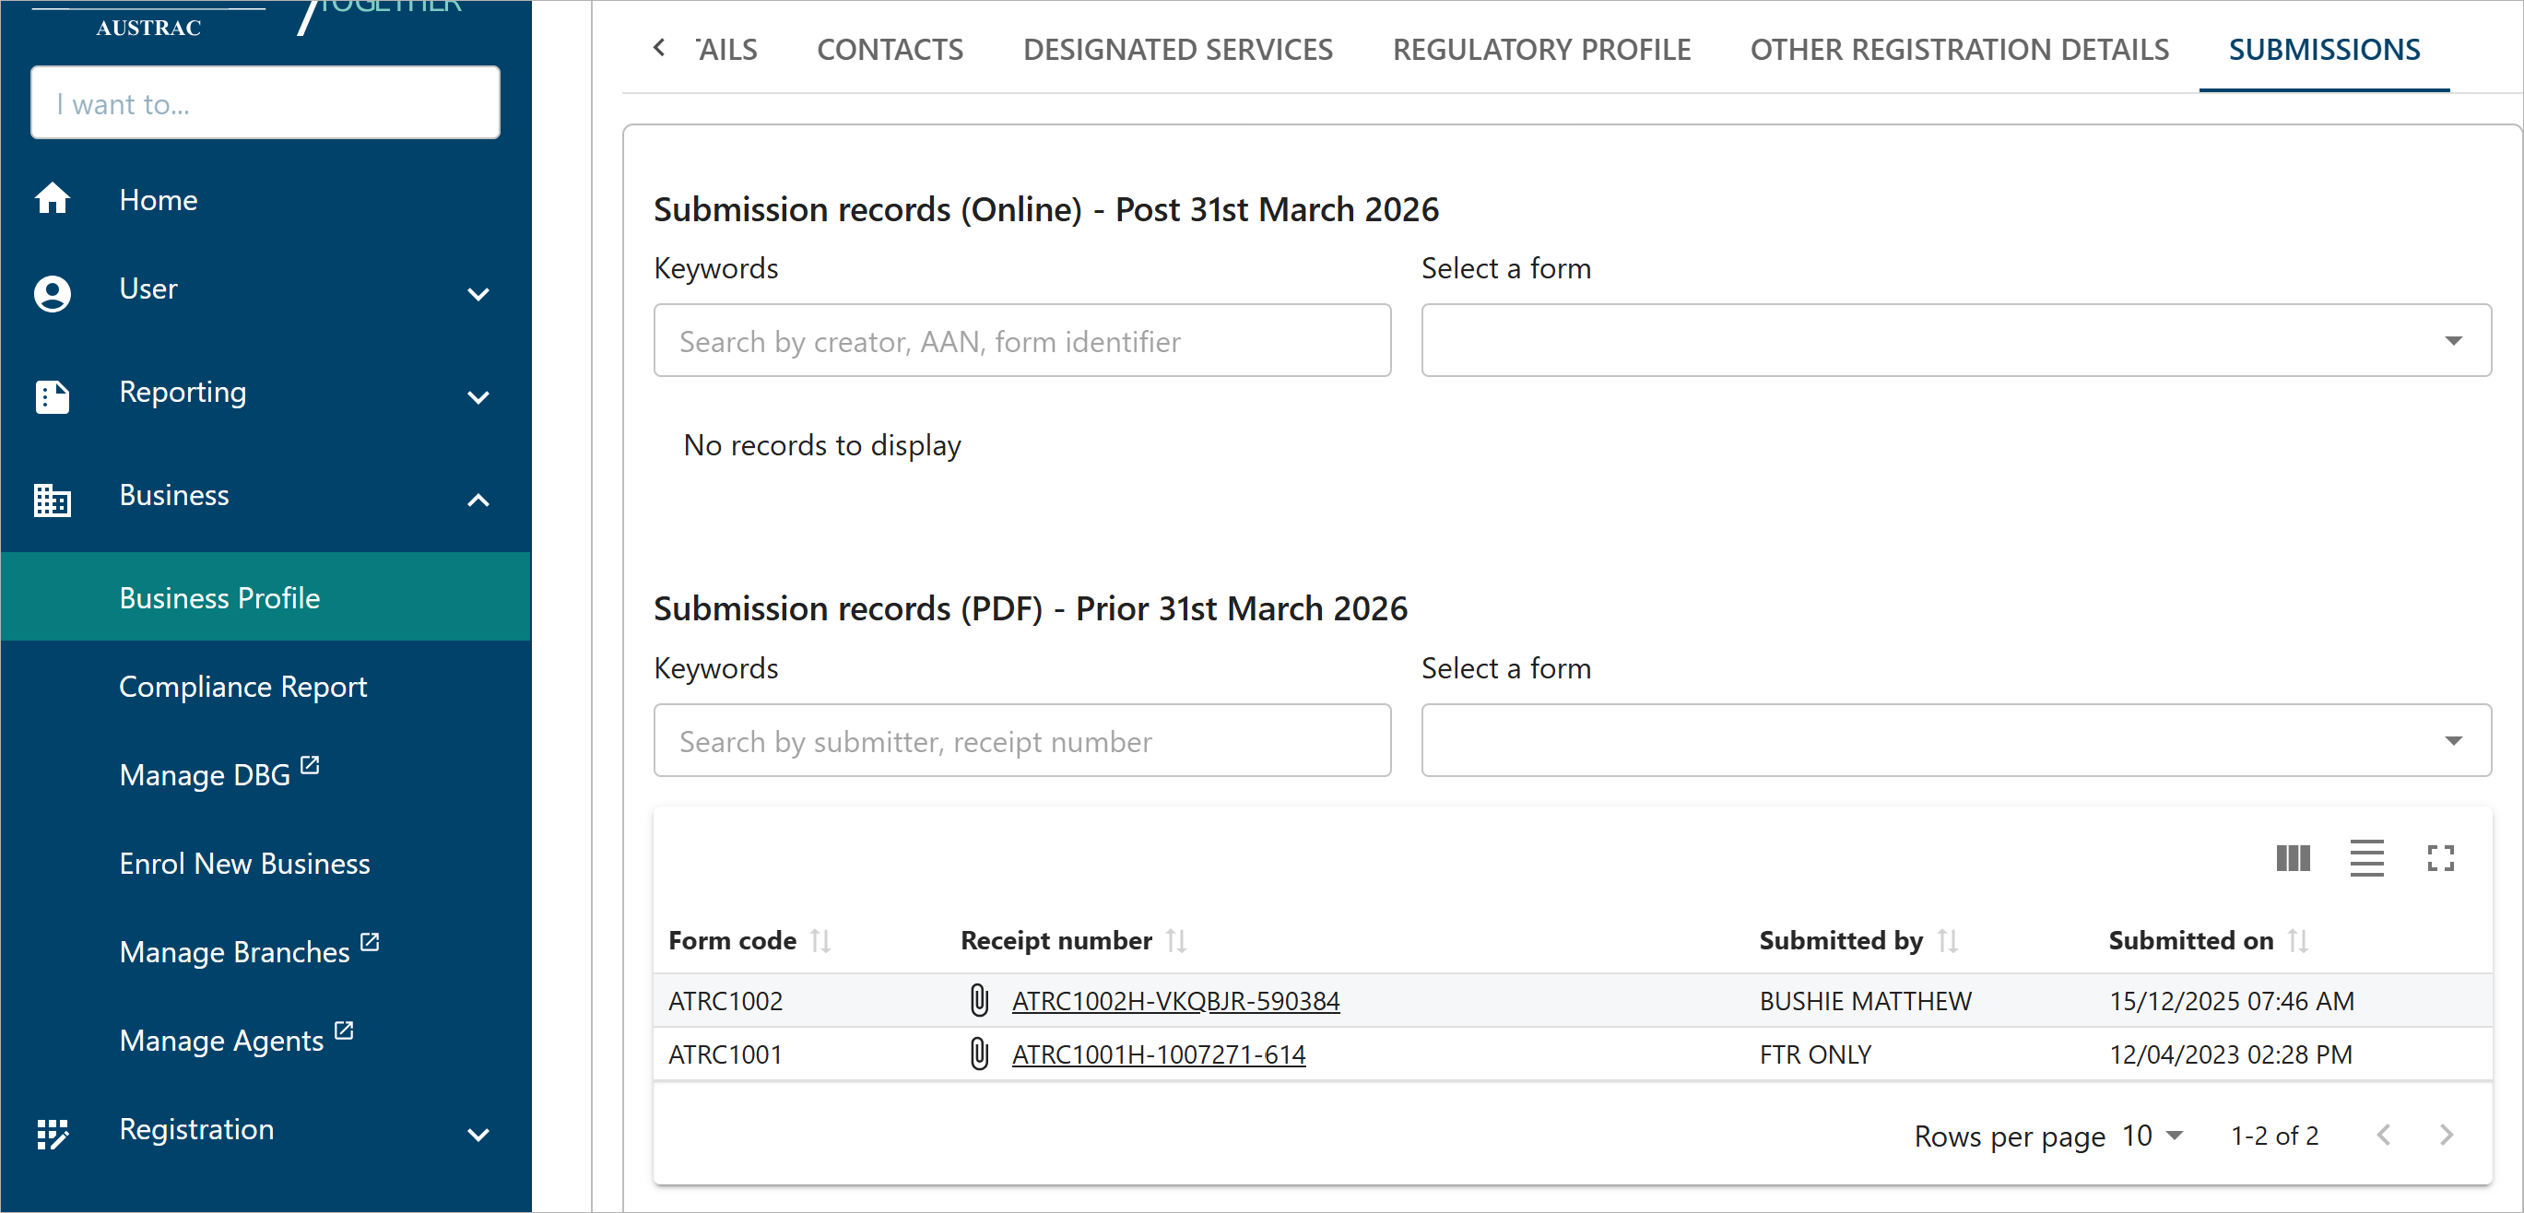
Task: Click the Reporting document icon
Action: pos(52,395)
